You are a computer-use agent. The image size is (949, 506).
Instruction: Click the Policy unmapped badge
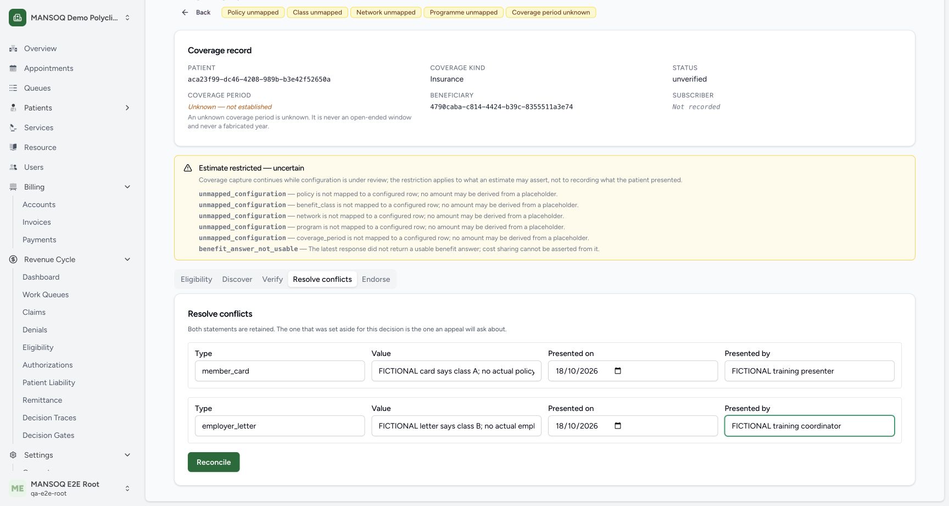tap(253, 12)
